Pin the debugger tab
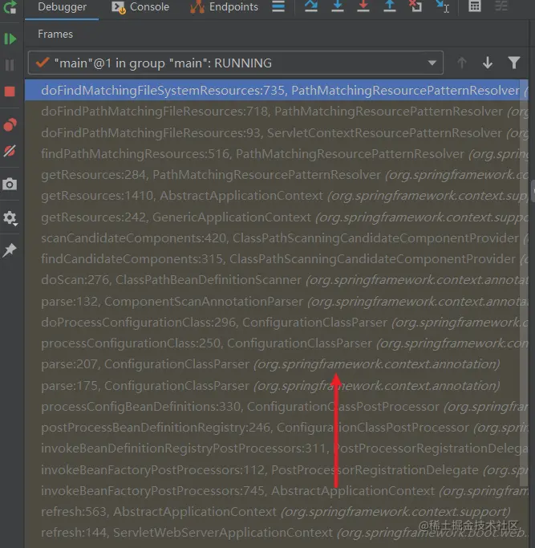The image size is (535, 548). (x=10, y=250)
